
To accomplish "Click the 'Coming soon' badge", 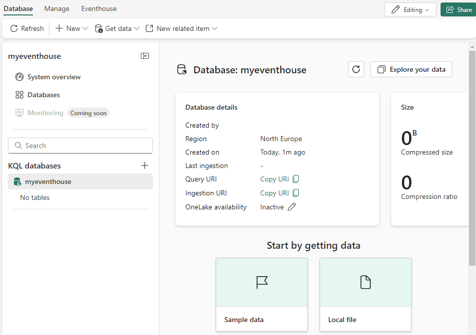I will (x=88, y=113).
